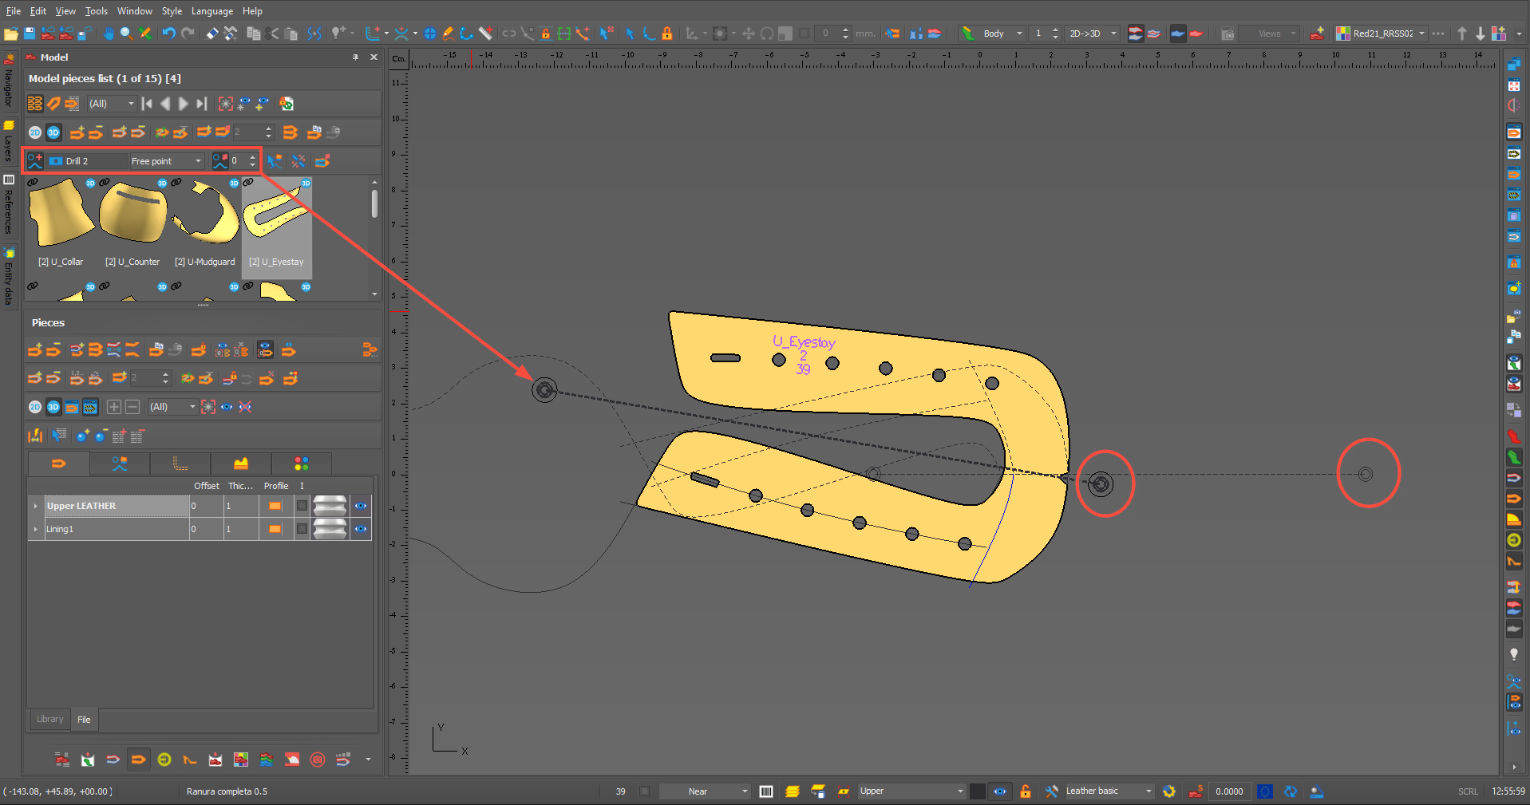Tick the checkbox in the Lining1 row
1530x805 pixels.
click(x=302, y=529)
